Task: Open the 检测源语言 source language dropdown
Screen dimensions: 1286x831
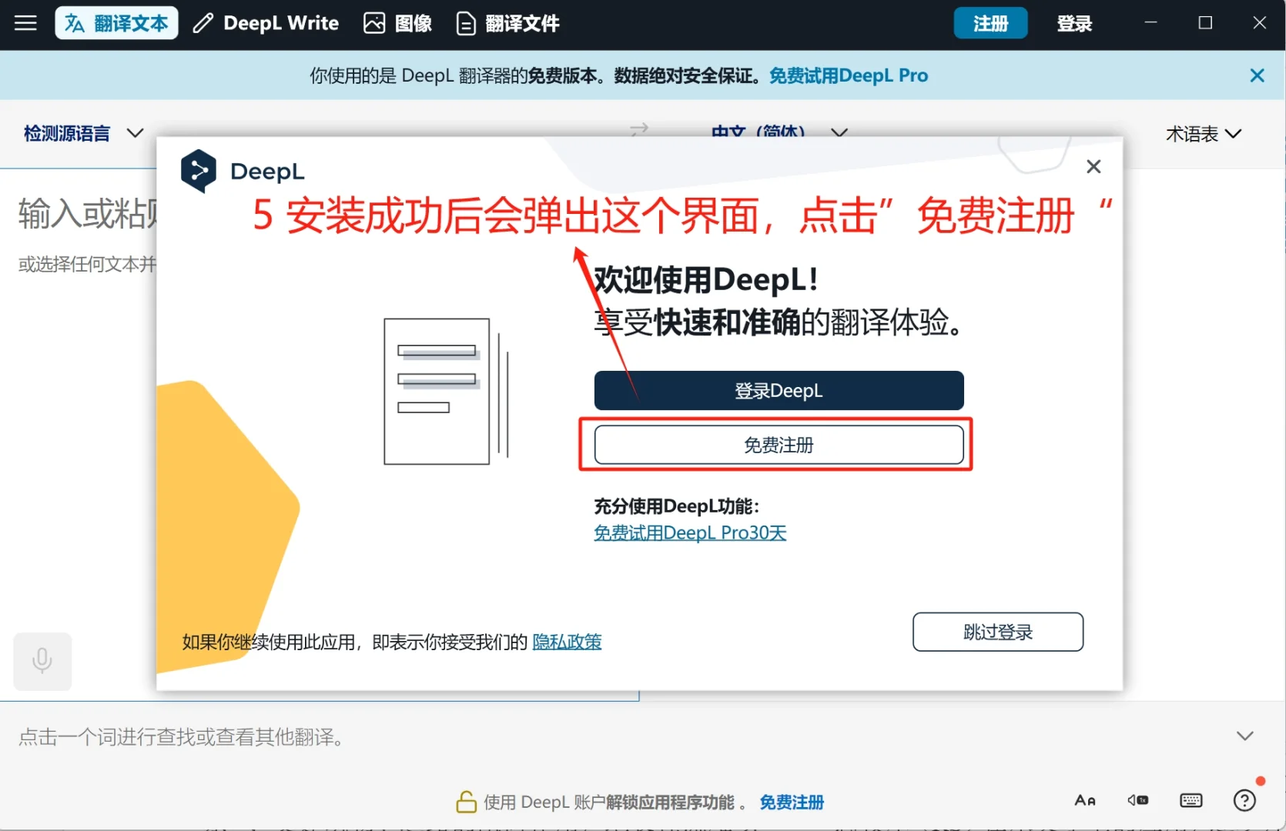Action: [81, 133]
